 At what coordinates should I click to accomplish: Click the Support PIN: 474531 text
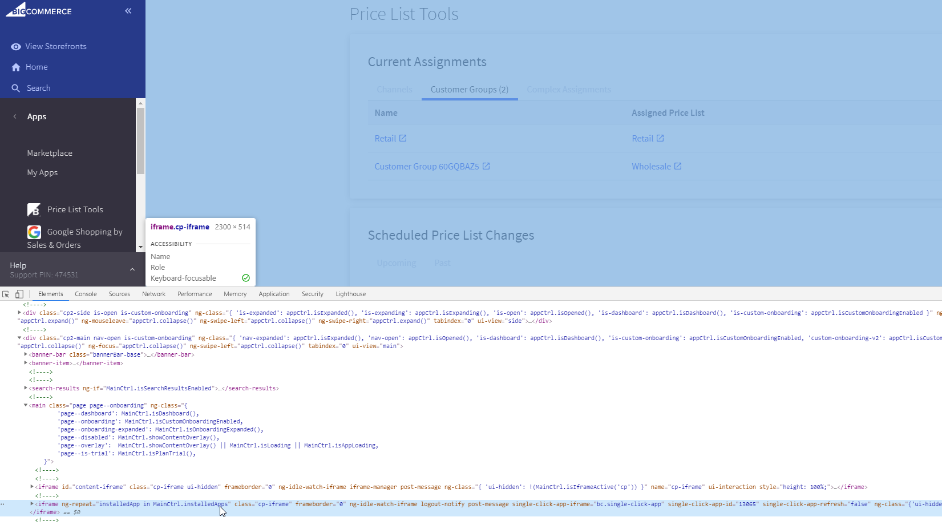click(44, 275)
